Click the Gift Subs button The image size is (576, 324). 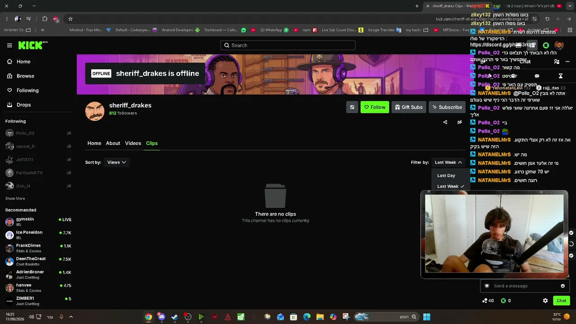[409, 107]
